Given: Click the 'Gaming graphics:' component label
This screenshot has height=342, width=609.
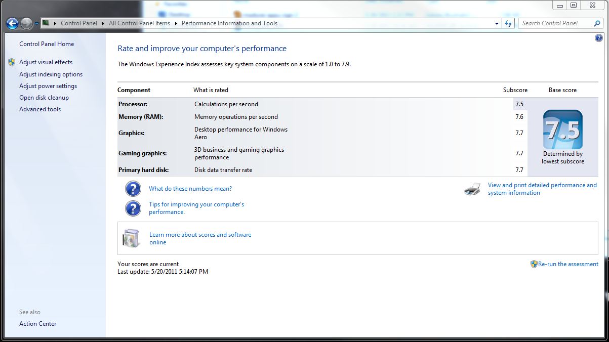Looking at the screenshot, I should (x=143, y=153).
